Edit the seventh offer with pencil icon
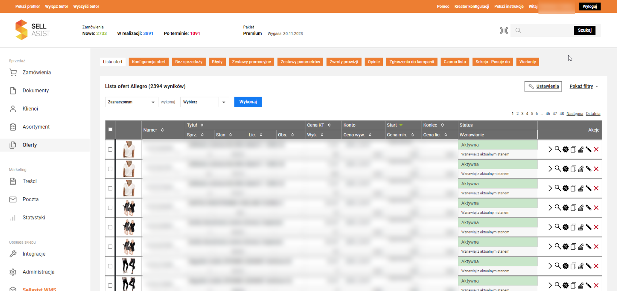This screenshot has width=617, height=291. click(x=589, y=266)
